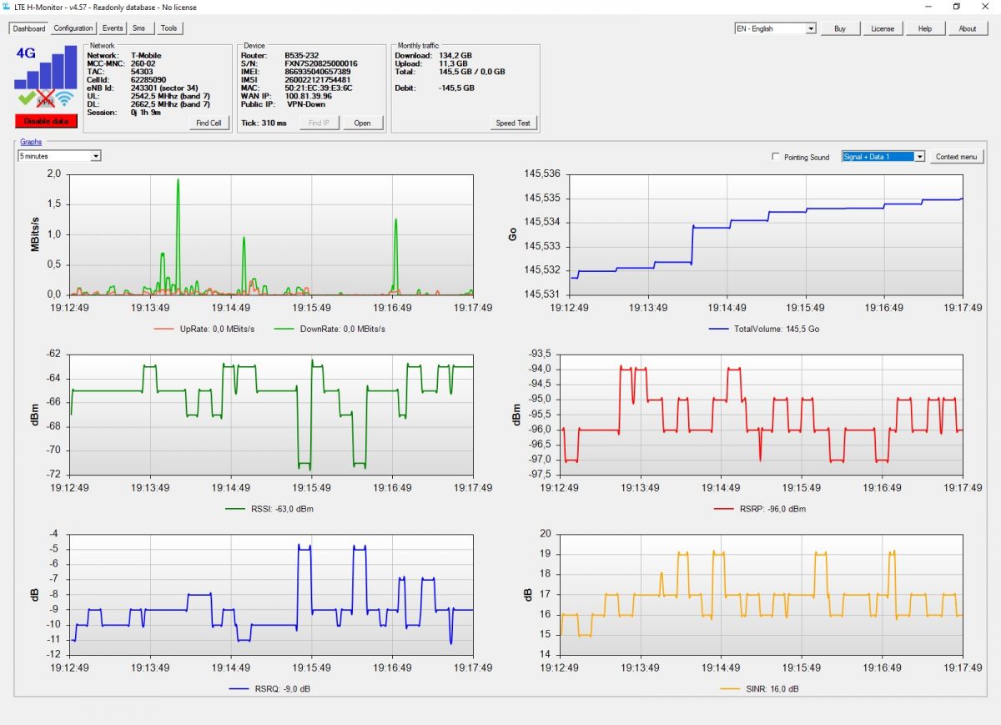
Task: Open the EN - English language dropdown
Action: pos(775,28)
